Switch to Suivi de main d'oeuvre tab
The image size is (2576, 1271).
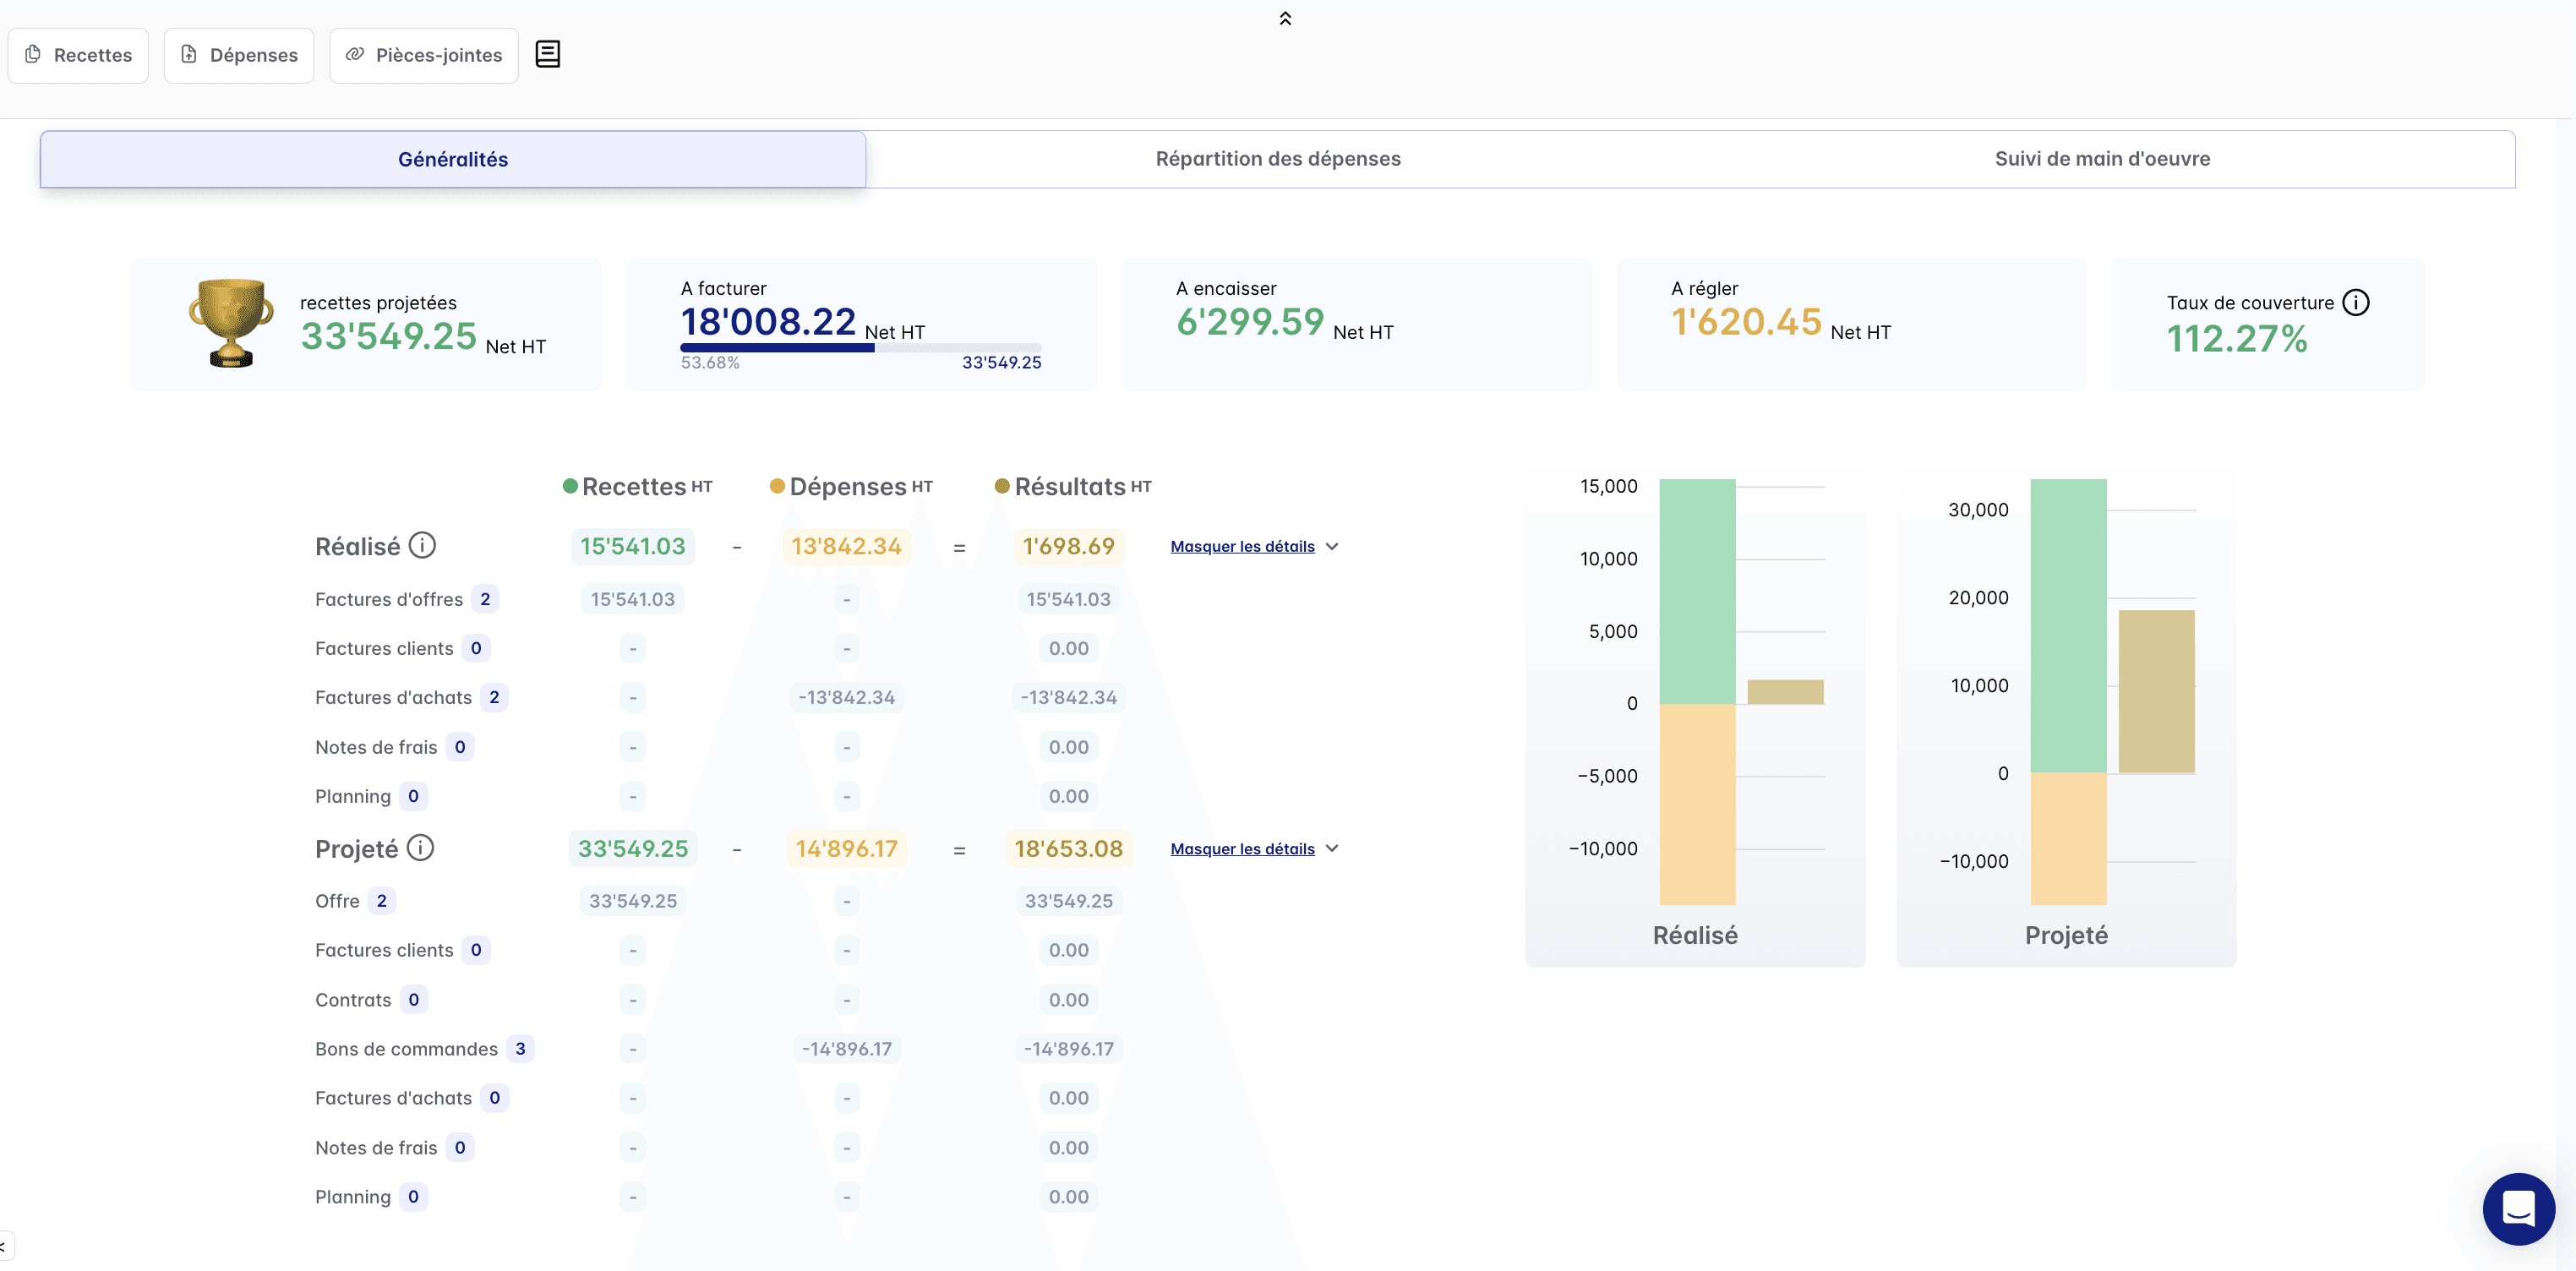tap(2102, 159)
